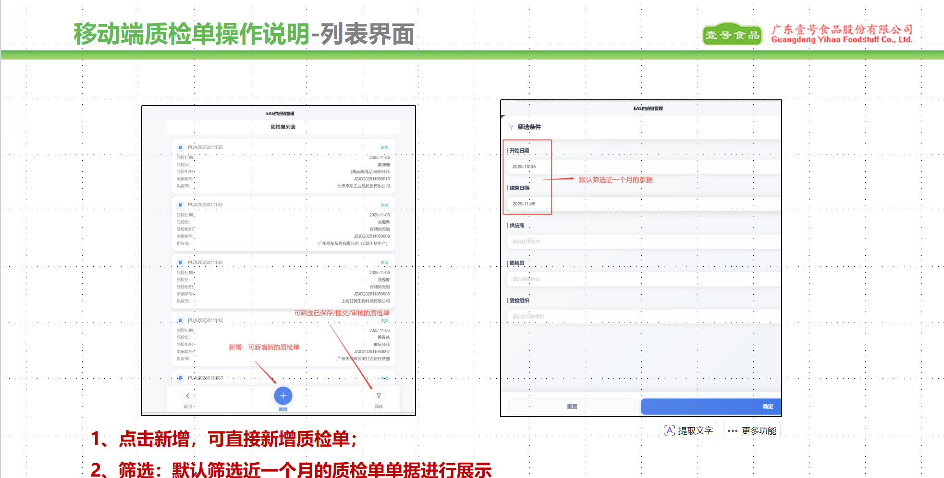The image size is (944, 478).
Task: Click document icon beside PUA2025011140
Action: (180, 263)
